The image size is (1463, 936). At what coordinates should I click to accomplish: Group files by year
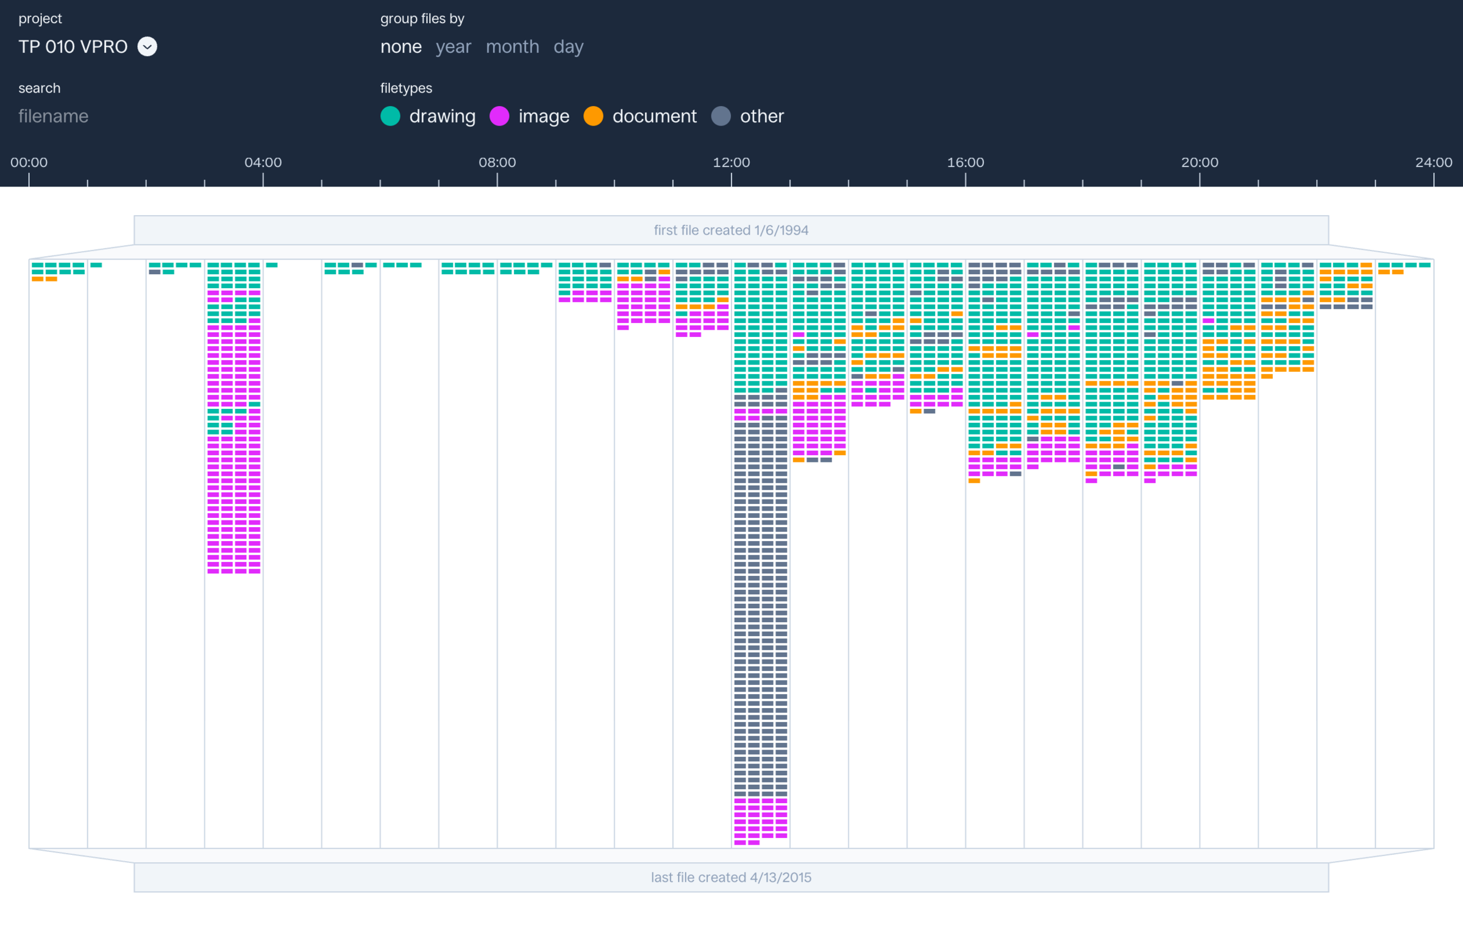(x=453, y=47)
